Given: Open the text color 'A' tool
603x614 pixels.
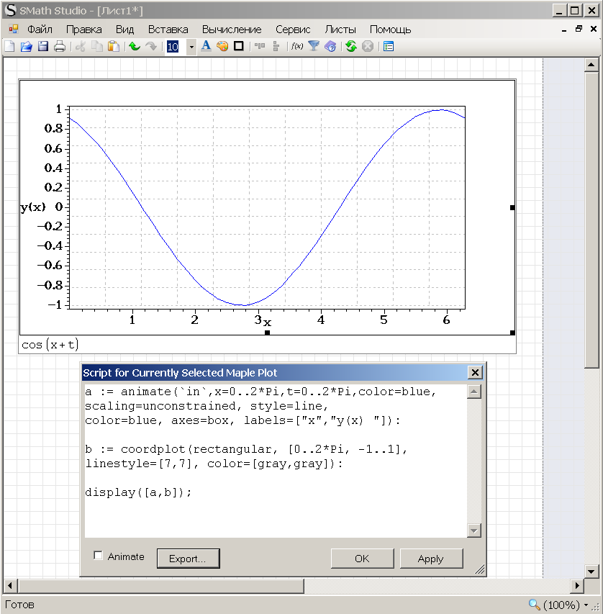Looking at the screenshot, I should click(x=206, y=47).
